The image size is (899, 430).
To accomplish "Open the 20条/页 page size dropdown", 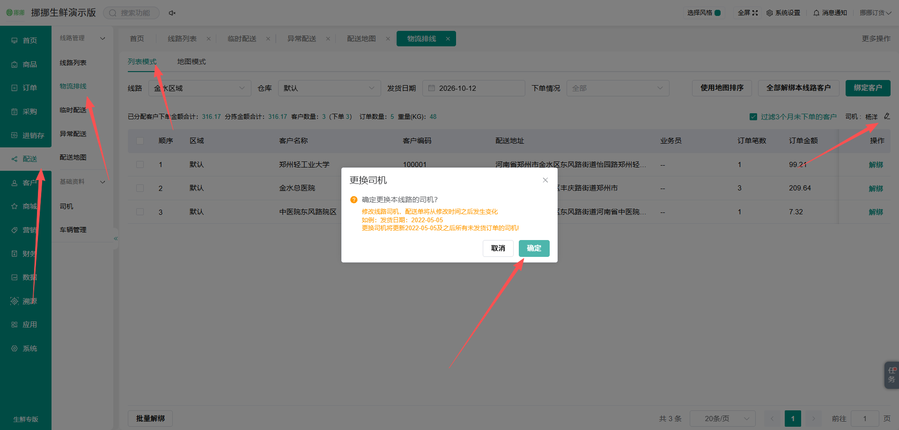I will click(722, 419).
